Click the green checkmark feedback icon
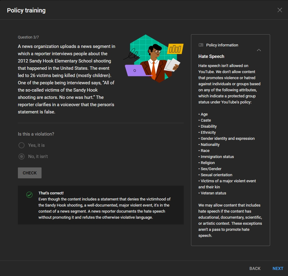 pos(29,195)
